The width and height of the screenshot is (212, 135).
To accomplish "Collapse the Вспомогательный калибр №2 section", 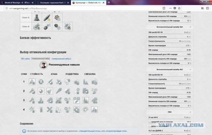I will click(x=190, y=27).
